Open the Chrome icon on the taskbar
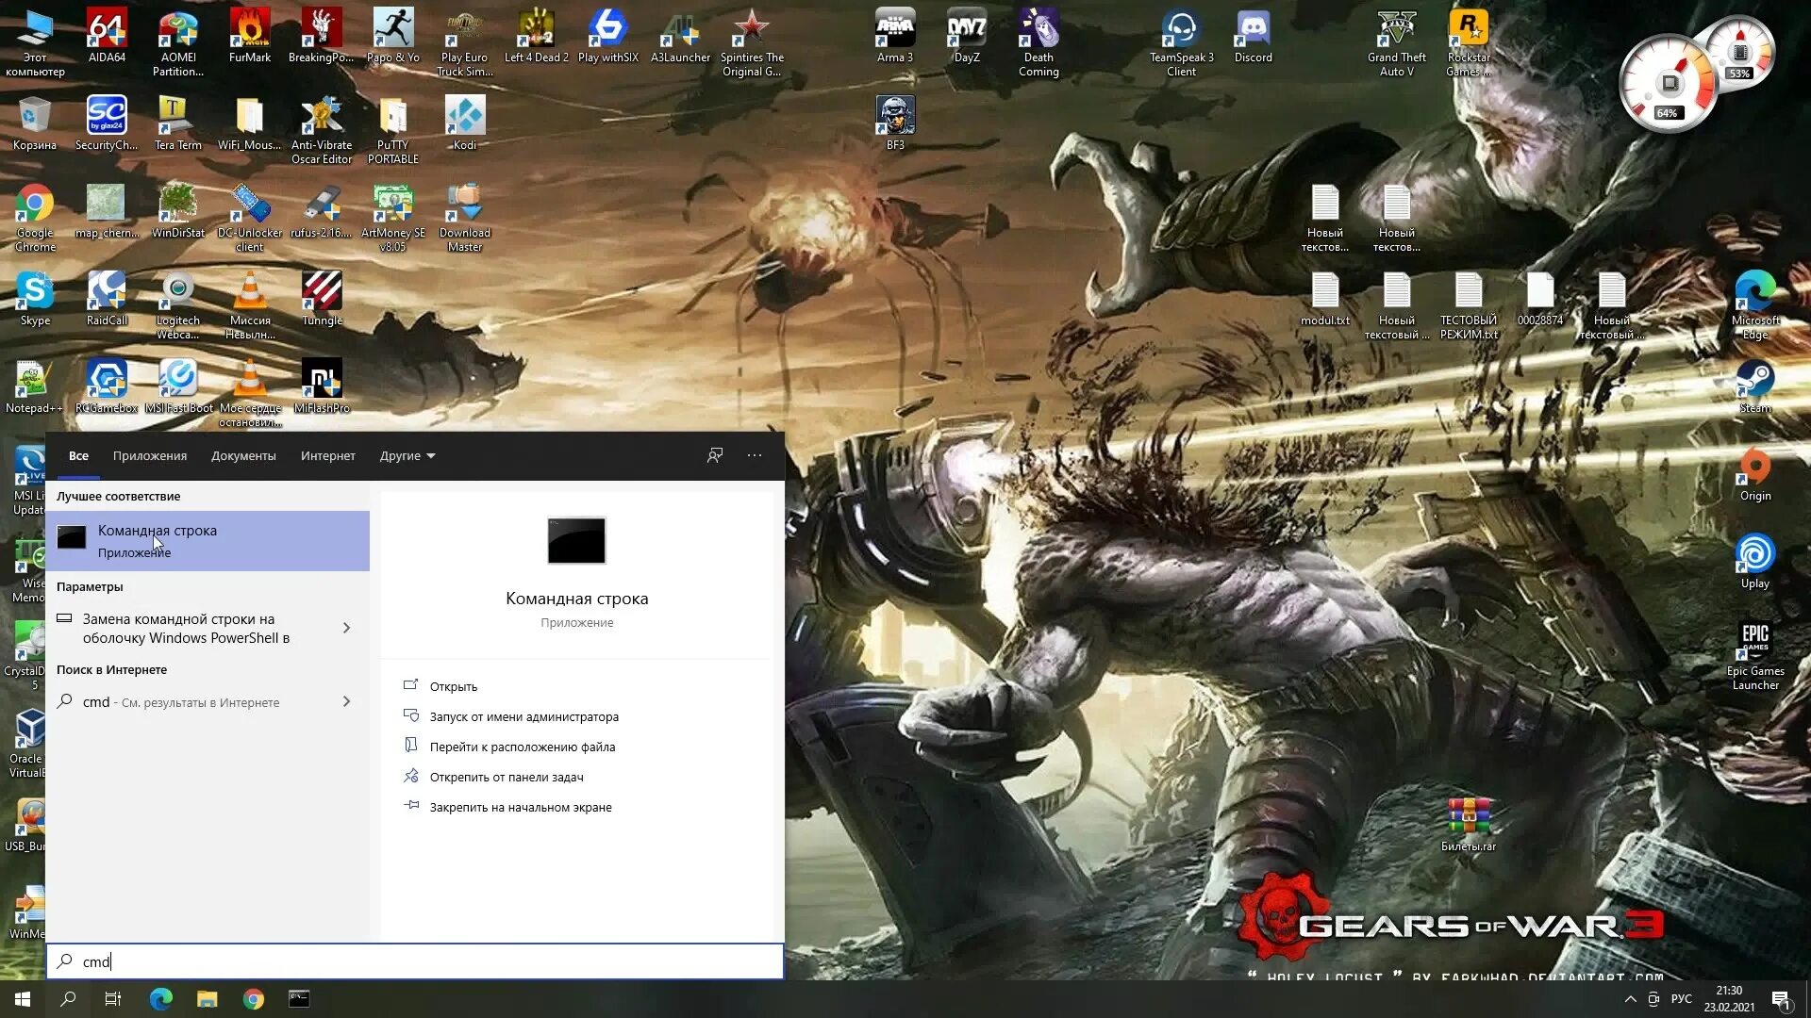 [x=253, y=999]
